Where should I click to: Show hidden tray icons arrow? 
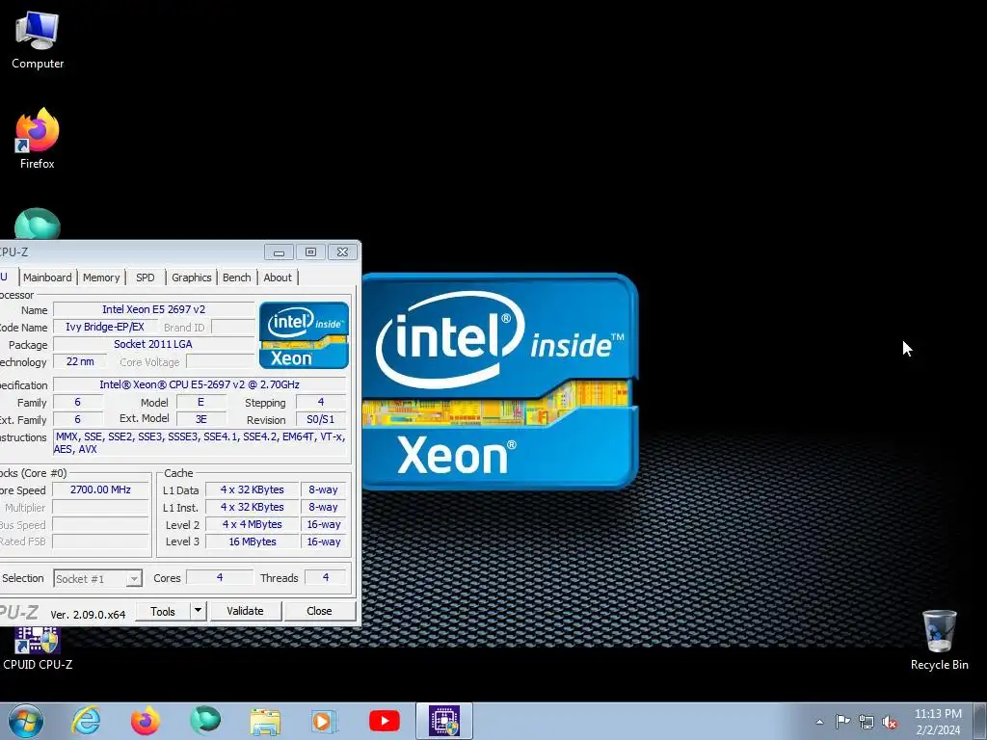point(819,722)
